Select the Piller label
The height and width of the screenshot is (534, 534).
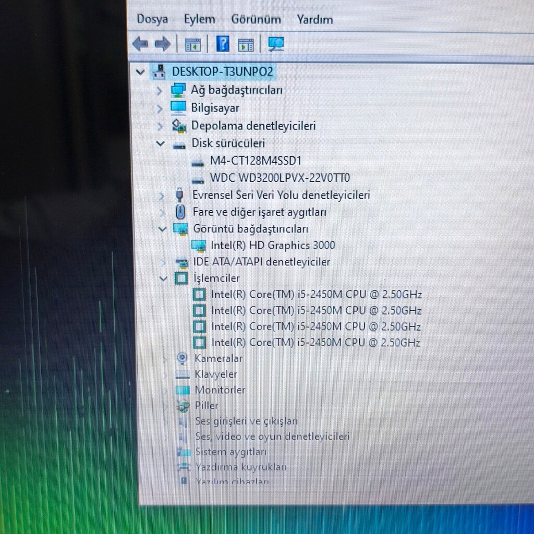coord(207,406)
